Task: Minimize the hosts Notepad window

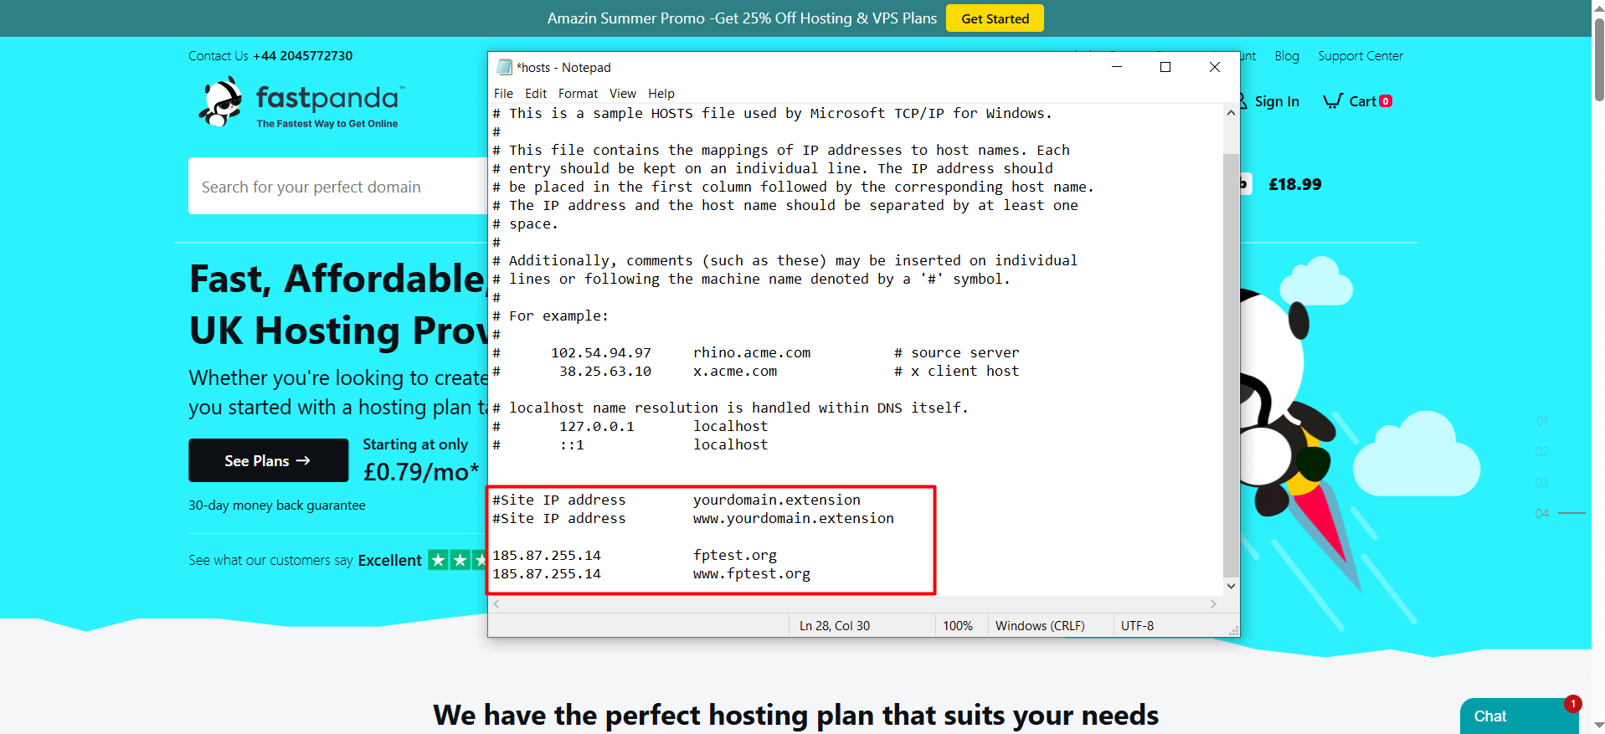Action: pos(1116,67)
